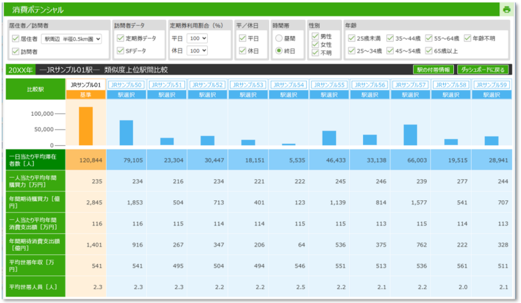Click orange bar for JRサンプル01
Screen dimensions: 521x303
[x=86, y=126]
